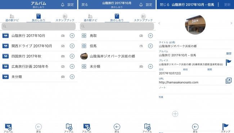This screenshot has height=133, width=234.
Task: Add item to 鳥取 group
Action: 150,35
